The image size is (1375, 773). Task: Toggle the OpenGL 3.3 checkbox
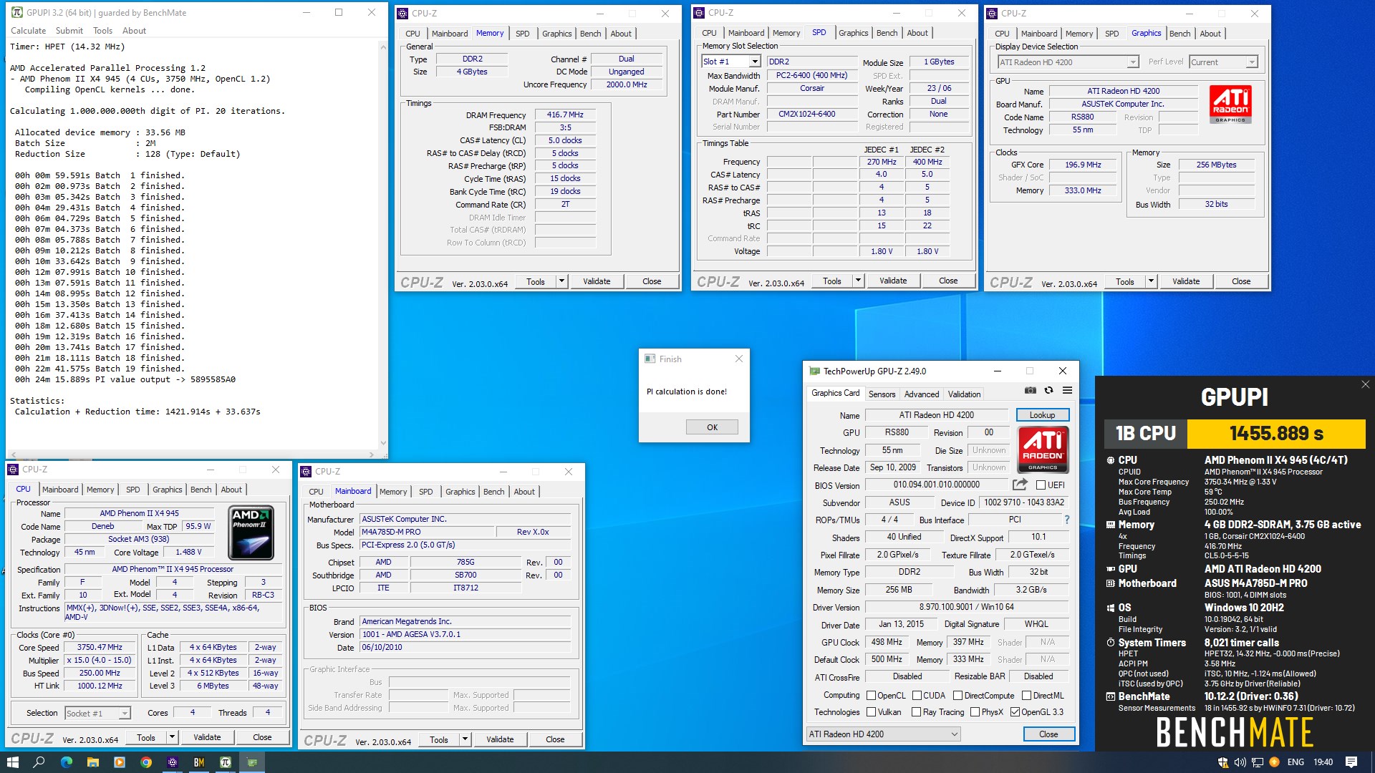pyautogui.click(x=1015, y=712)
